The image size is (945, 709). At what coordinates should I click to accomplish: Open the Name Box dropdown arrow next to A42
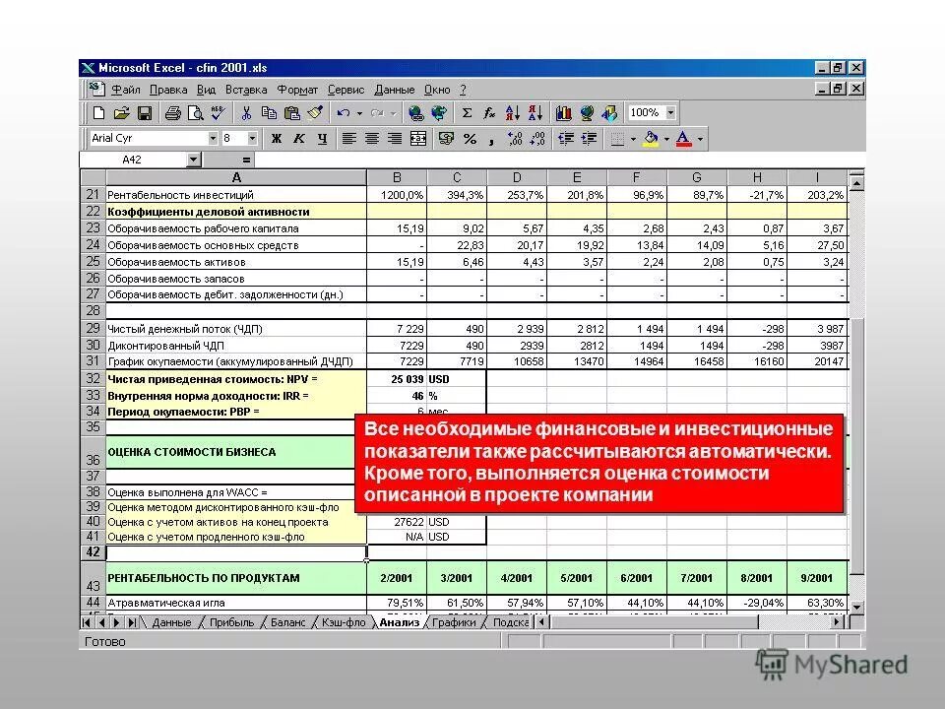tap(193, 160)
